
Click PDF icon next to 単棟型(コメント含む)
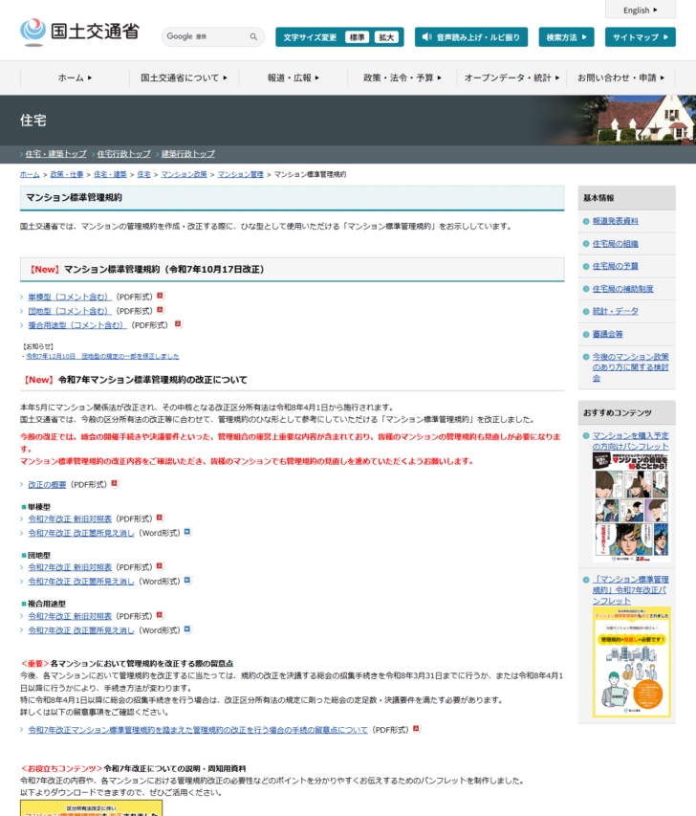click(161, 296)
